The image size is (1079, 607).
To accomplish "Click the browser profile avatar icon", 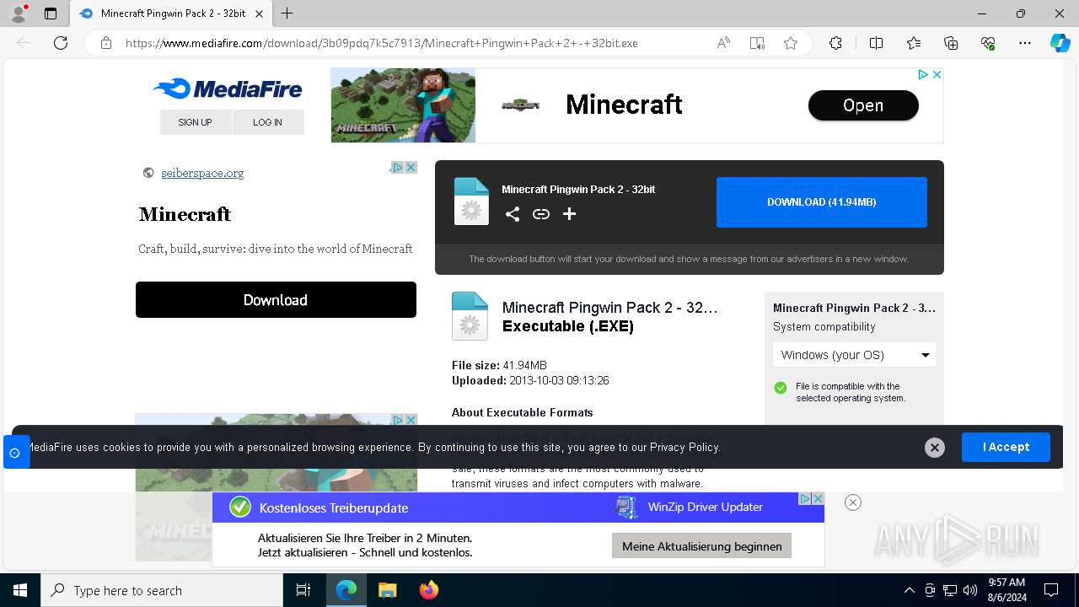I will pyautogui.click(x=19, y=13).
